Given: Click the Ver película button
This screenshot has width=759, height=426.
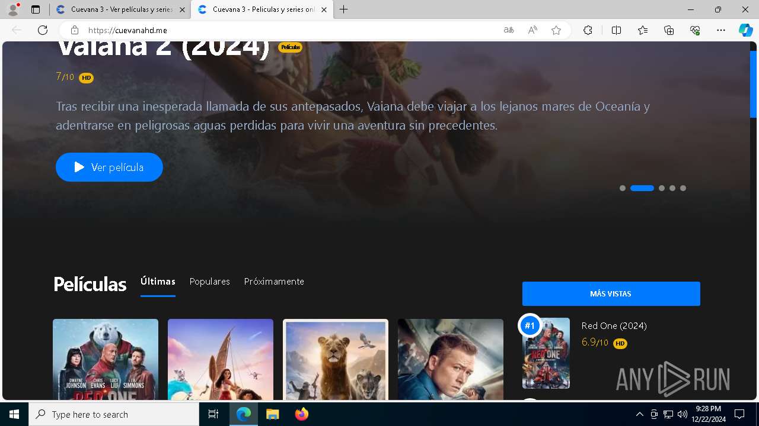Looking at the screenshot, I should tap(109, 167).
